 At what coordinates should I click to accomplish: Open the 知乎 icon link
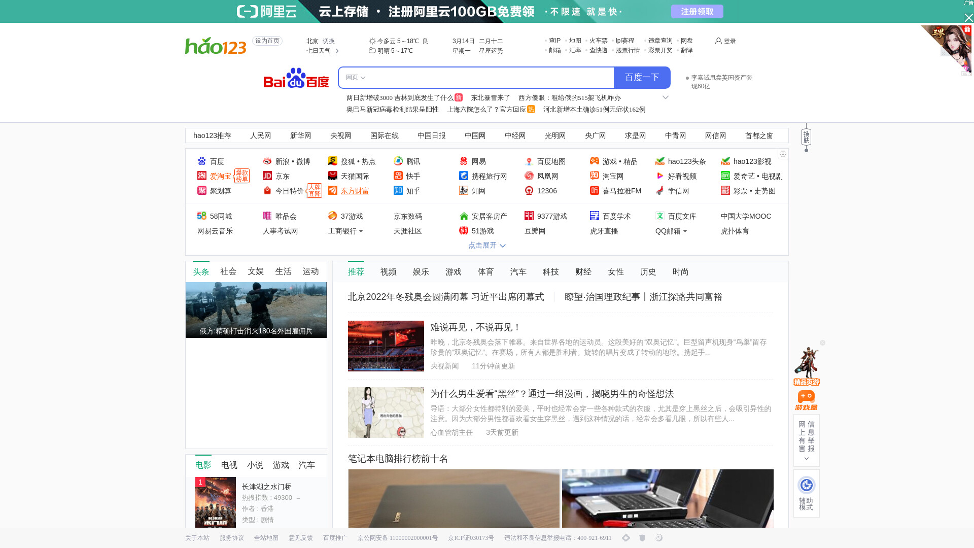398,190
